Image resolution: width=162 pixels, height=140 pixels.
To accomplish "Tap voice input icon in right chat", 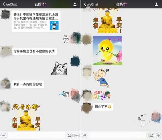I will pos(85,135).
